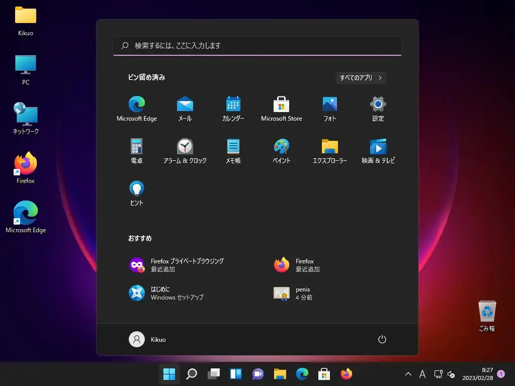Open taskbar search magnifier icon
The height and width of the screenshot is (386, 515).
pyautogui.click(x=192, y=374)
